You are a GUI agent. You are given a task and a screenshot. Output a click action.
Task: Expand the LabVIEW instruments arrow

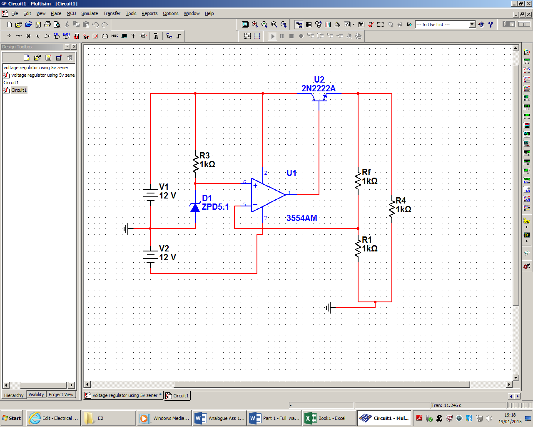tap(527, 241)
